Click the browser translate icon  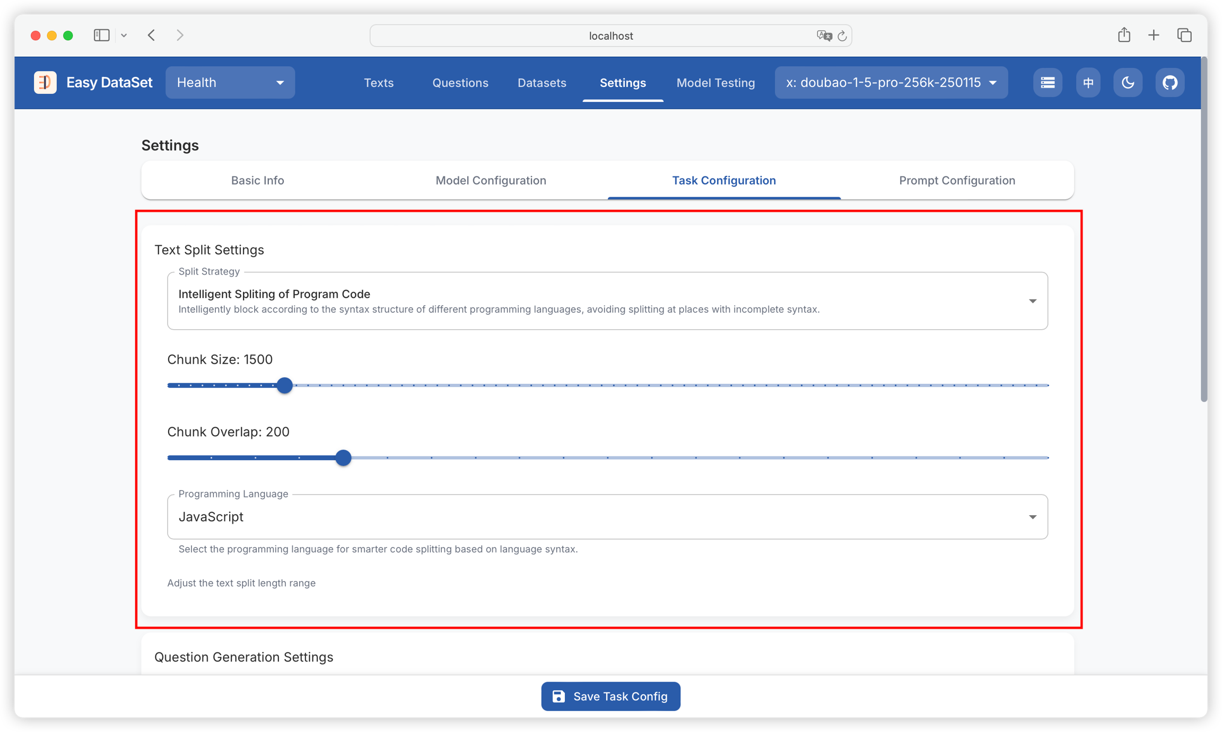click(824, 36)
